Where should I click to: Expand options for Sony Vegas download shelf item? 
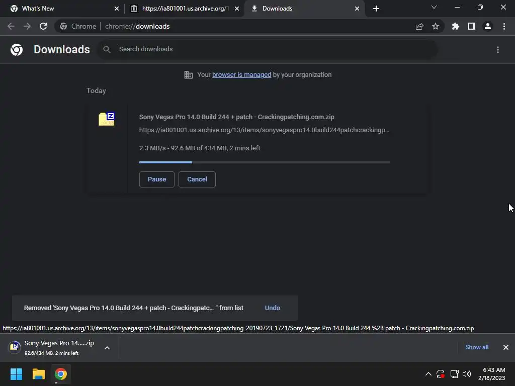point(107,348)
